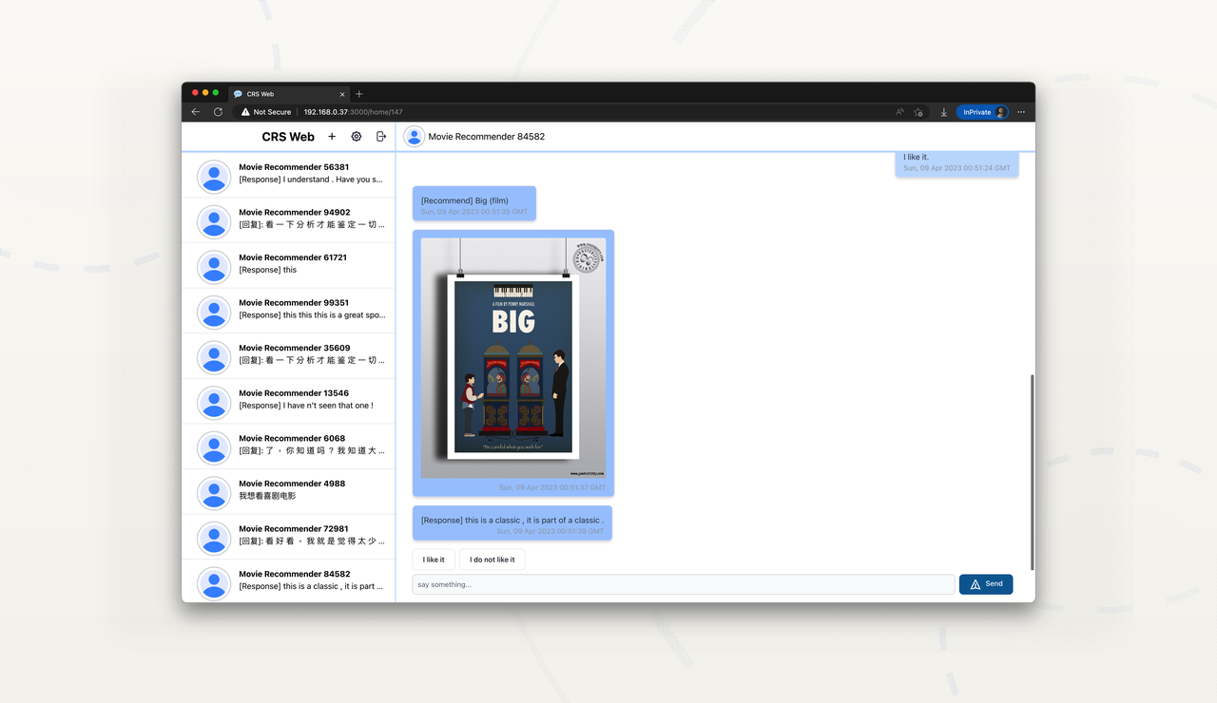Click the logout icon beside the gear
The image size is (1217, 703).
pyautogui.click(x=381, y=137)
